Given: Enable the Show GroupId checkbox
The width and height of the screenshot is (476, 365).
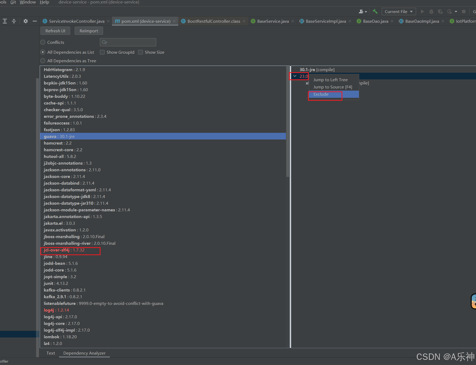Looking at the screenshot, I should 102,52.
